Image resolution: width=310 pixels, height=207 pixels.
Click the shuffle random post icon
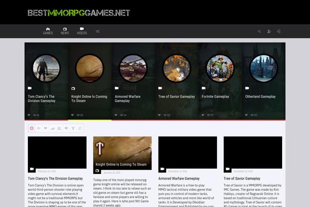coord(98,31)
